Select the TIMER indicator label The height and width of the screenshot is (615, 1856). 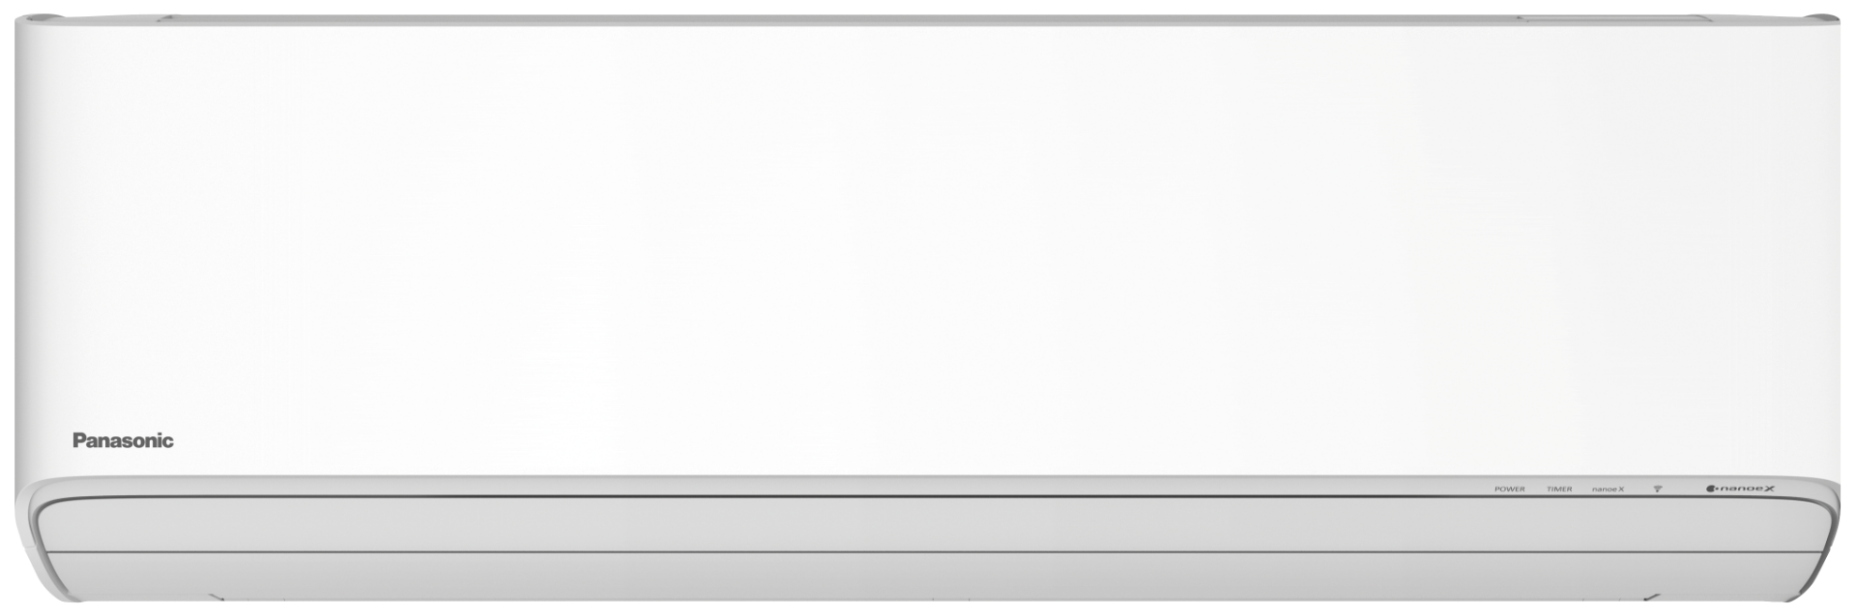1559,489
